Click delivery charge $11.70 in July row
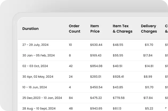Viewport: 168px width, 111px height. coord(149,45)
